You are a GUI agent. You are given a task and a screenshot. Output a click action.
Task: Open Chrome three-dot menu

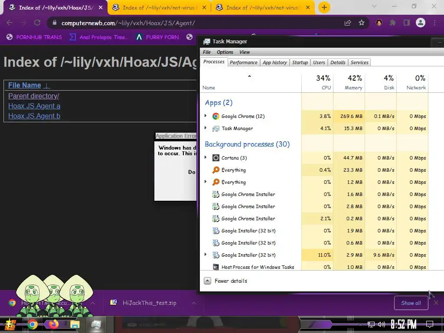[434, 23]
